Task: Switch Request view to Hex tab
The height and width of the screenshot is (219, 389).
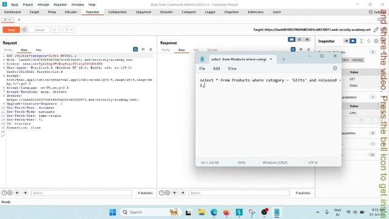Action: pos(38,50)
